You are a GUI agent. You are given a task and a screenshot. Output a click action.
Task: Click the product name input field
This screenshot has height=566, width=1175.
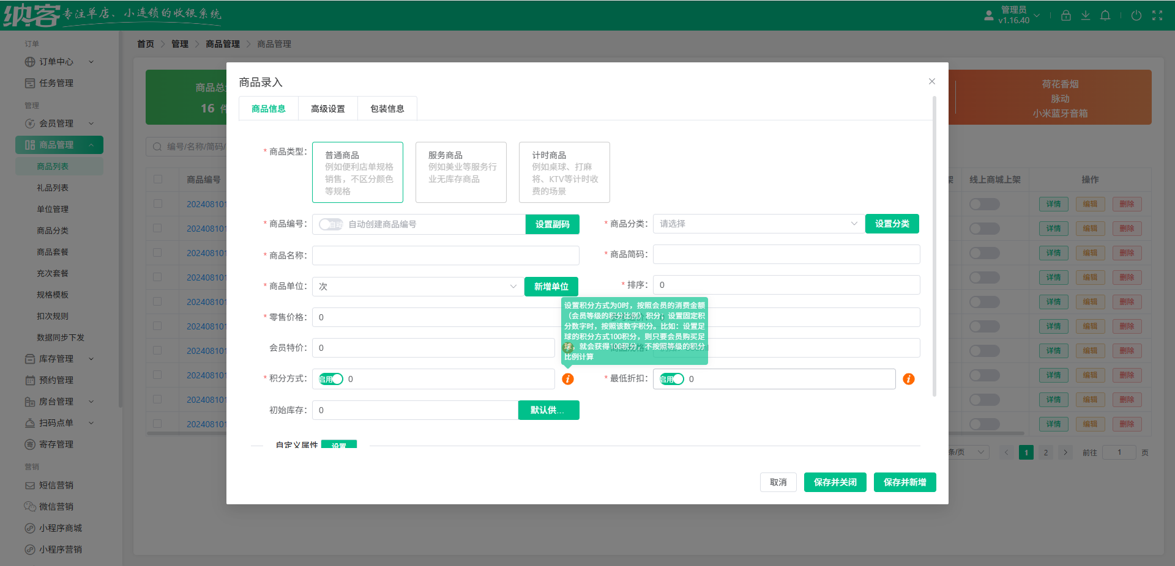(x=446, y=255)
